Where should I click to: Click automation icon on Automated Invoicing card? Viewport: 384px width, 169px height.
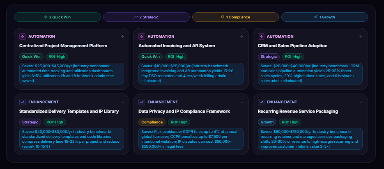coord(142,37)
